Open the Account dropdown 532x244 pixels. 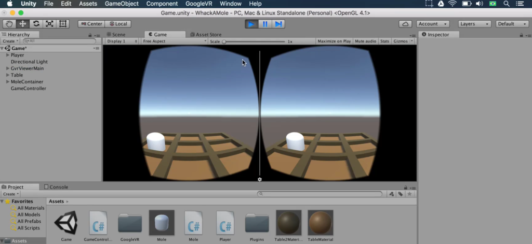click(433, 24)
